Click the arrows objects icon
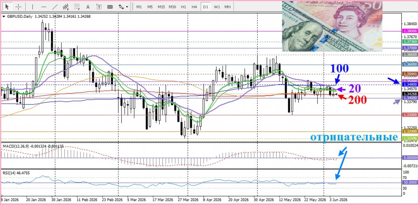The width and height of the screenshot is (420, 205). 121,7
